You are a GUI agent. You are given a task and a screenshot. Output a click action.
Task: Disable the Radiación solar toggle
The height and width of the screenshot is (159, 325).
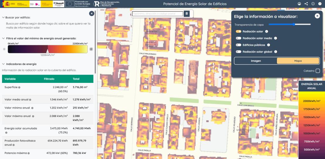pyautogui.click(x=239, y=32)
